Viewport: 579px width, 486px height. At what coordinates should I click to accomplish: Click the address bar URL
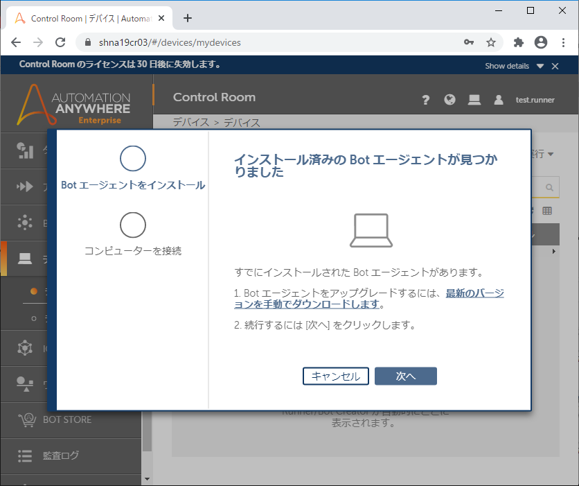(170, 42)
